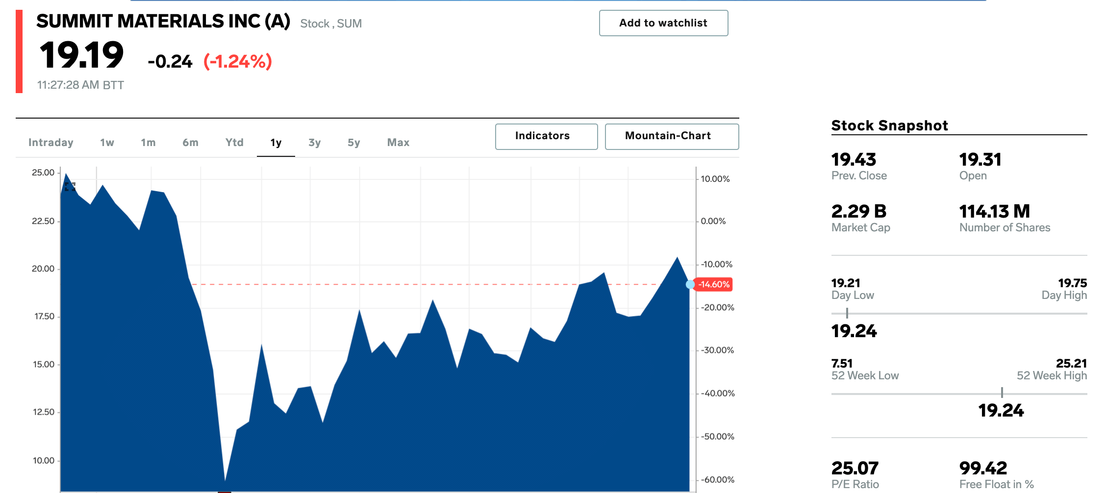
Task: Show the 6m chart range
Action: coord(190,143)
